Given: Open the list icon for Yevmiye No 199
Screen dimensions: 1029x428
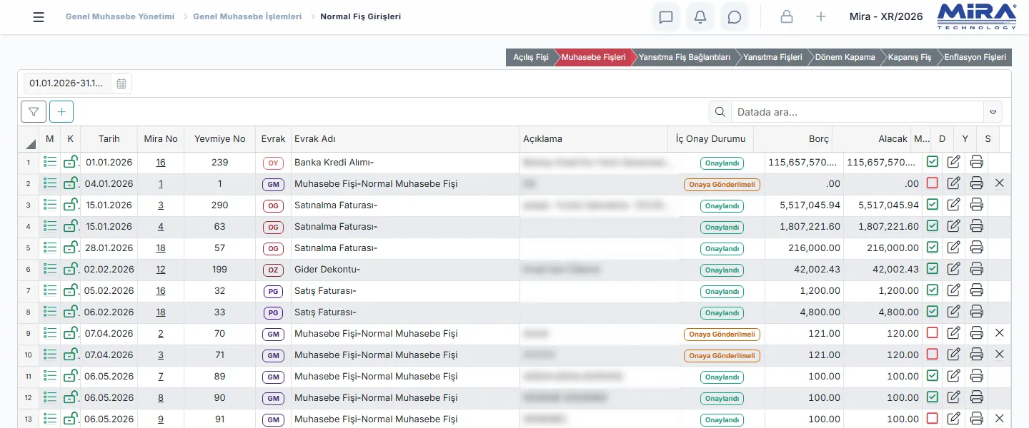Looking at the screenshot, I should (49, 269).
